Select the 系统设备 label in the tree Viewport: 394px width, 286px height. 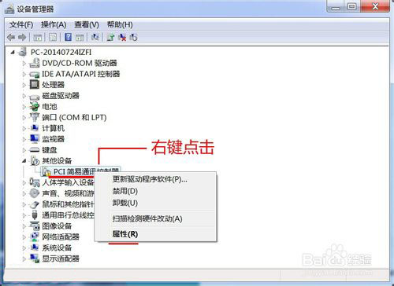click(57, 247)
